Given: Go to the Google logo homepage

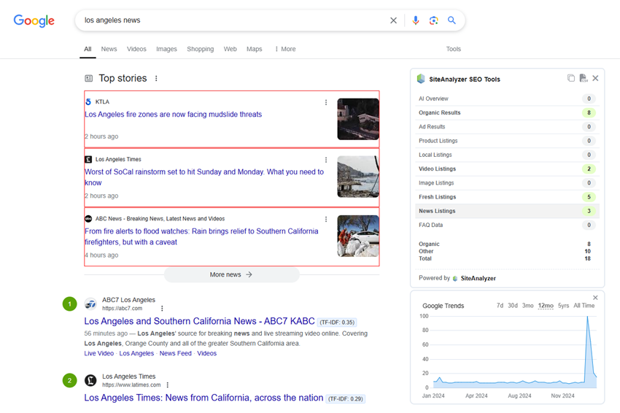Looking at the screenshot, I should coord(34,20).
